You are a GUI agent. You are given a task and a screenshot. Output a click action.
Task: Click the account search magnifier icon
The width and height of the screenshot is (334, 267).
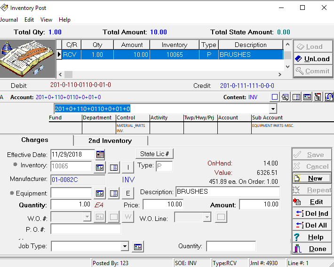coord(285,97)
